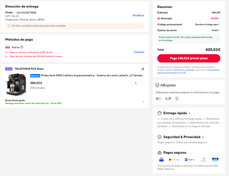The image size is (229, 176).
Task: Click Paga 140,01€ primer plazo button
Action: pos(189,59)
